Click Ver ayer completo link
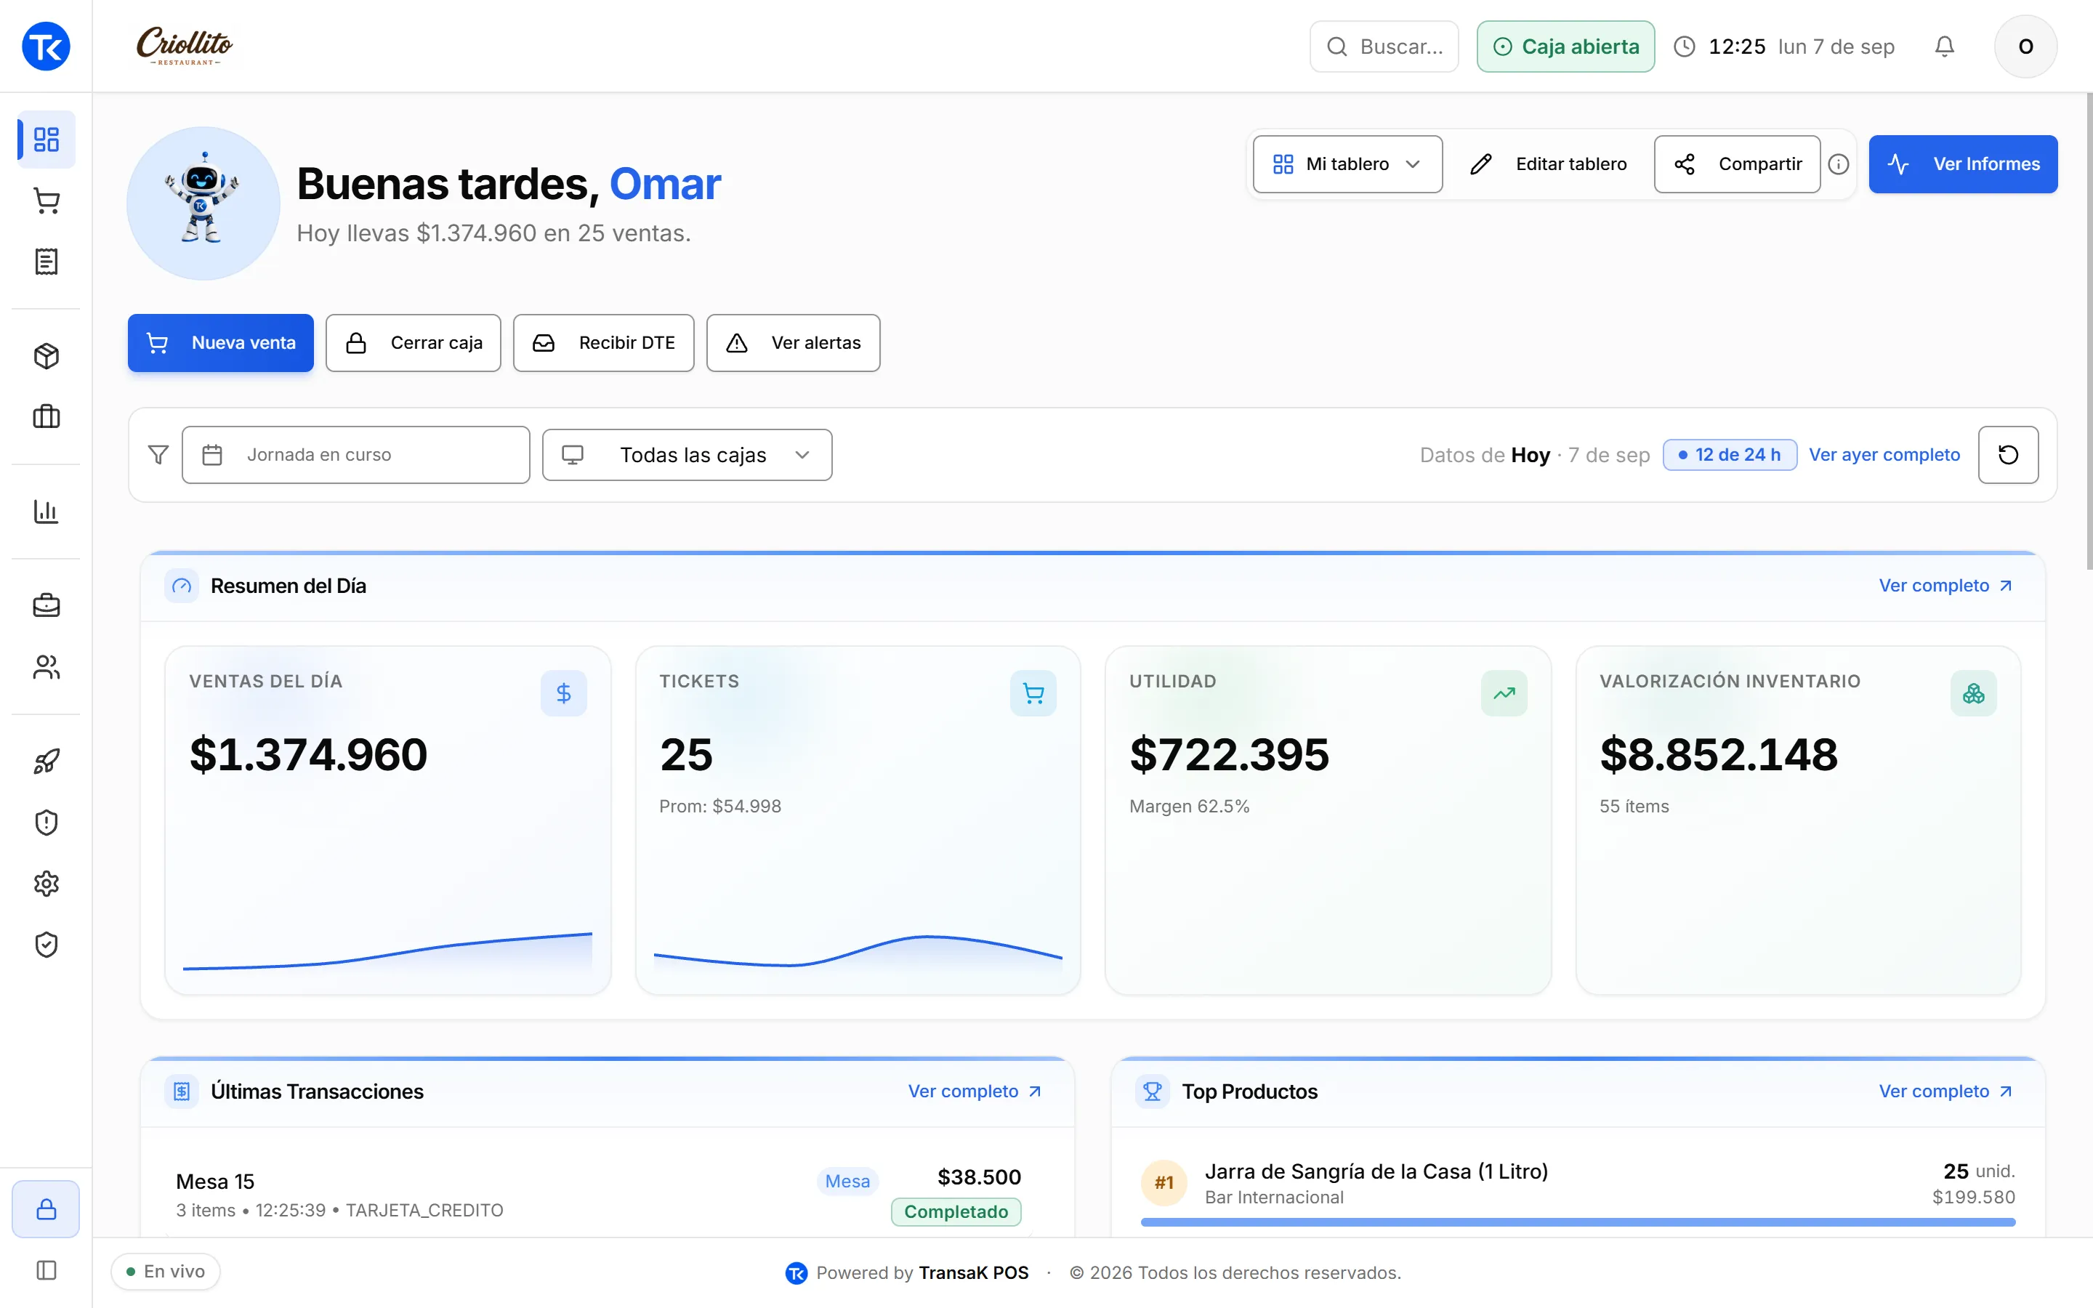This screenshot has height=1308, width=2093. [1884, 455]
